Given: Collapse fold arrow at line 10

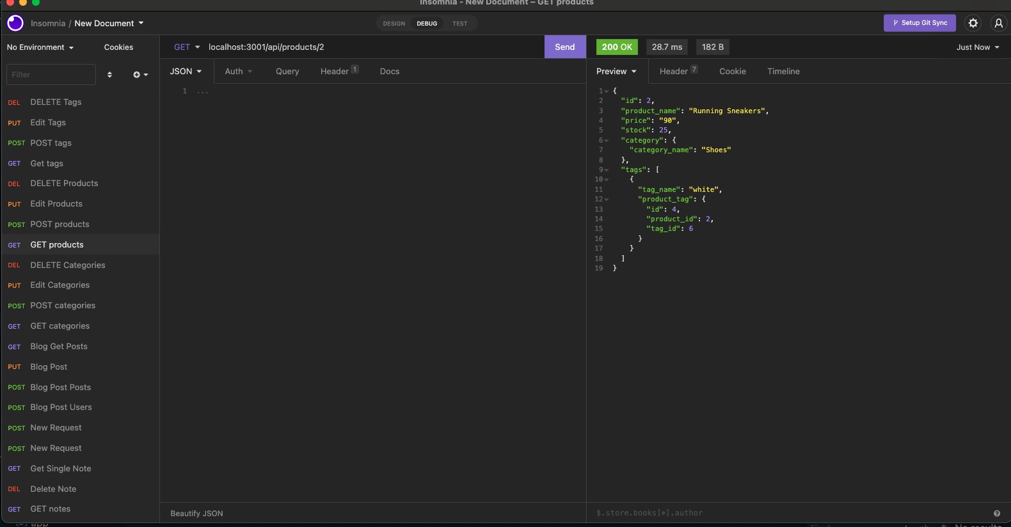Looking at the screenshot, I should (607, 180).
